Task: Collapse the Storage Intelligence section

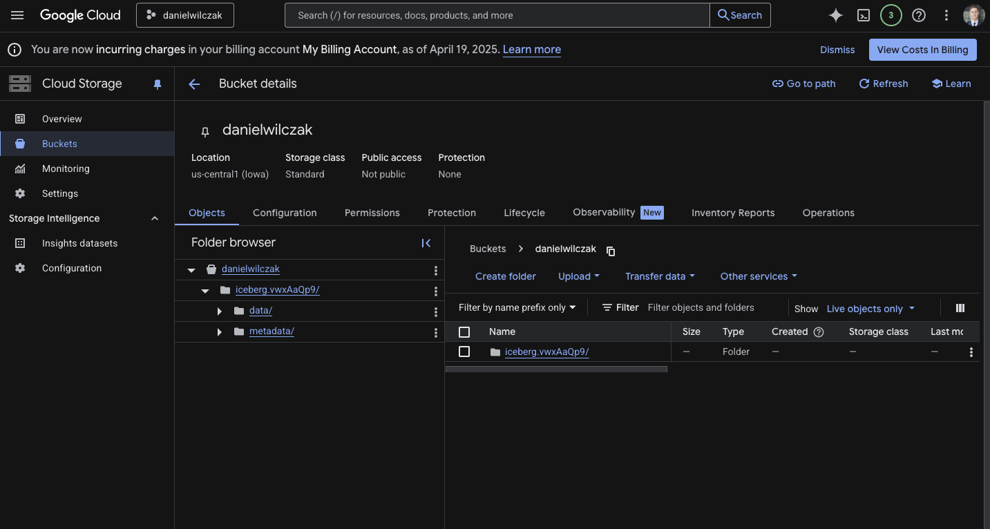Action: [155, 218]
